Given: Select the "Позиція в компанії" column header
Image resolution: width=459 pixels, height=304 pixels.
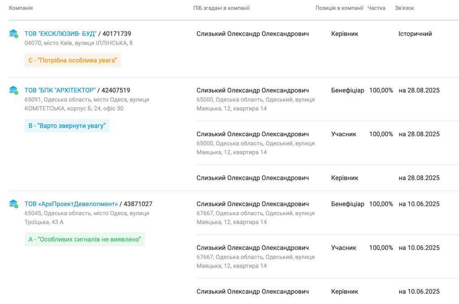Looking at the screenshot, I should [339, 8].
